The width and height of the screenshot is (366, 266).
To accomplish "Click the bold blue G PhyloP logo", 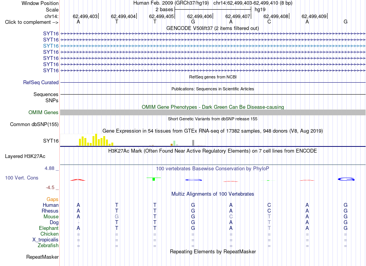I will pyautogui.click(x=346, y=179).
